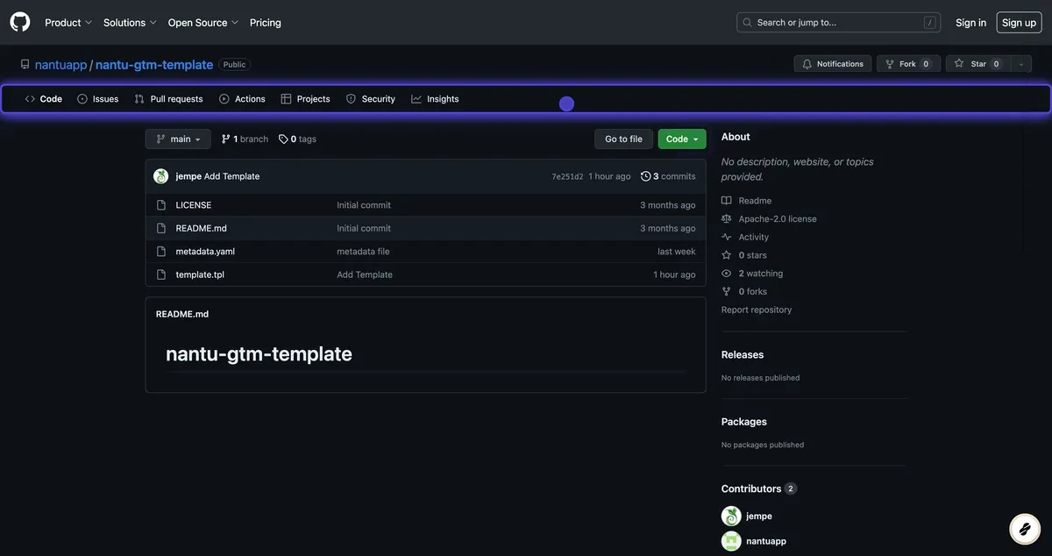The width and height of the screenshot is (1052, 556).
Task: Select the Insights tab
Action: (x=435, y=99)
